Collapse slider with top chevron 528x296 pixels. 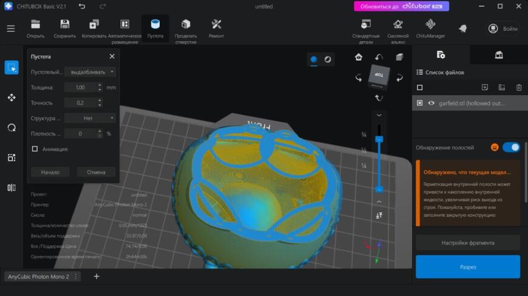tap(379, 115)
